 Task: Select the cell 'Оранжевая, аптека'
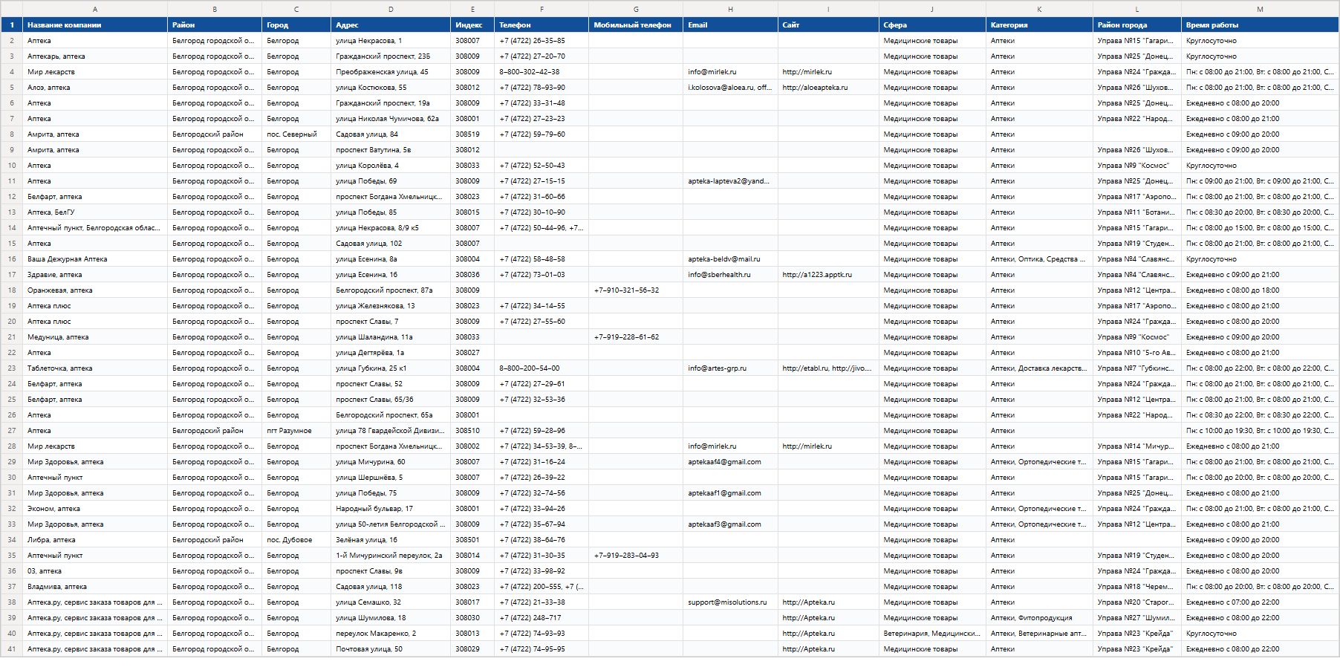pyautogui.click(x=95, y=290)
